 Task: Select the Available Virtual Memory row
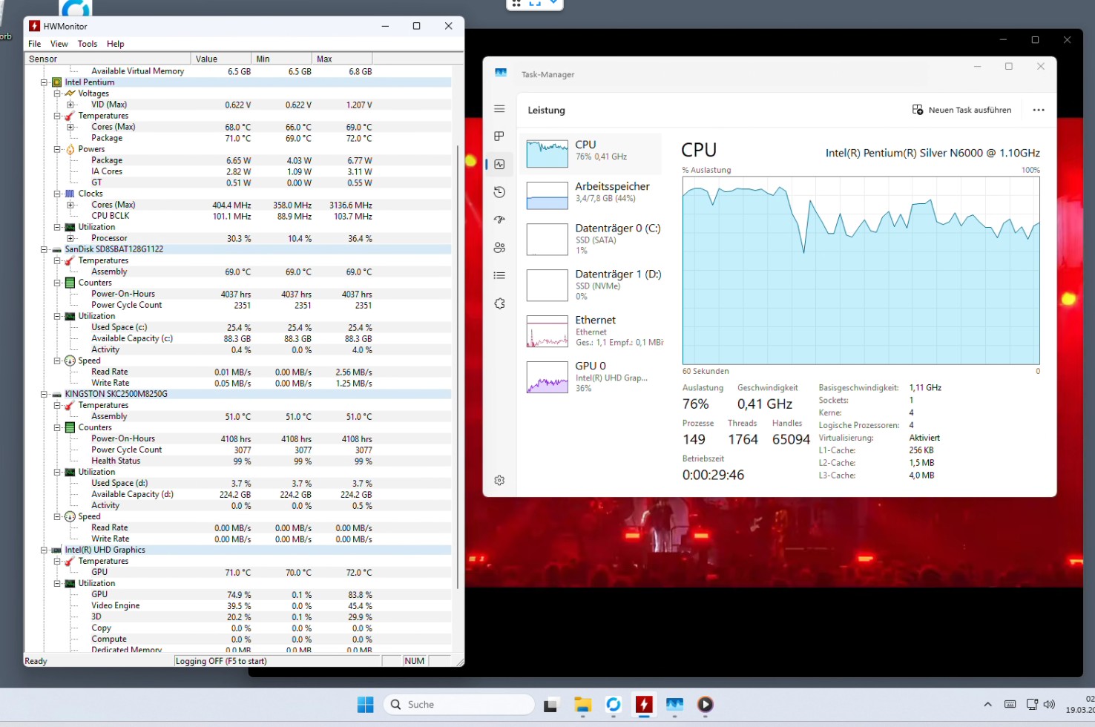(237, 71)
